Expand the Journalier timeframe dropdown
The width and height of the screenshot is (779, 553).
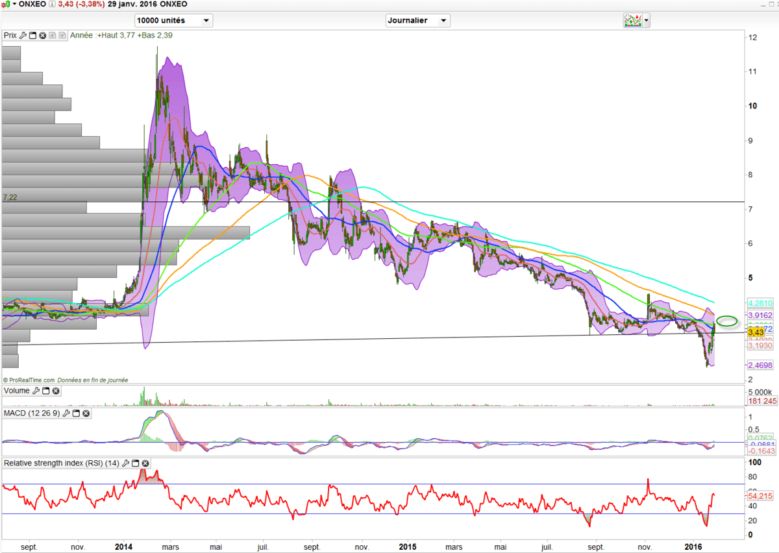click(417, 21)
